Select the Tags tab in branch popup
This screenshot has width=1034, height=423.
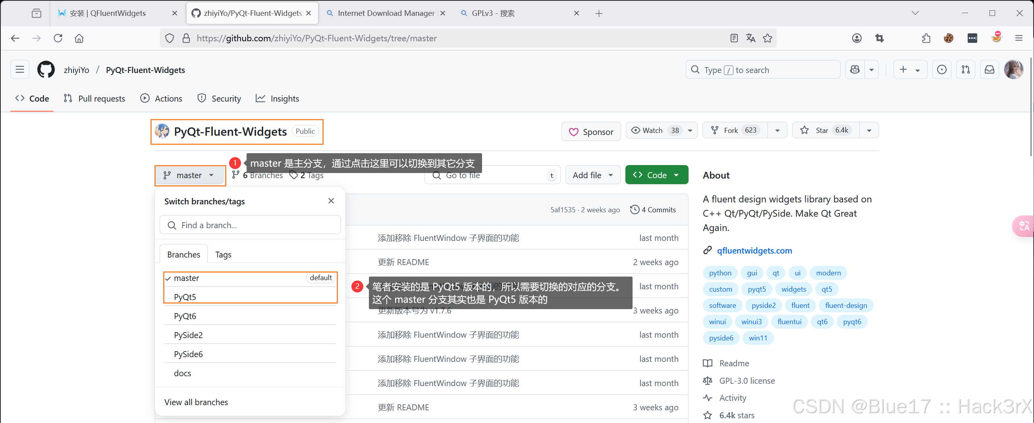[x=223, y=255]
